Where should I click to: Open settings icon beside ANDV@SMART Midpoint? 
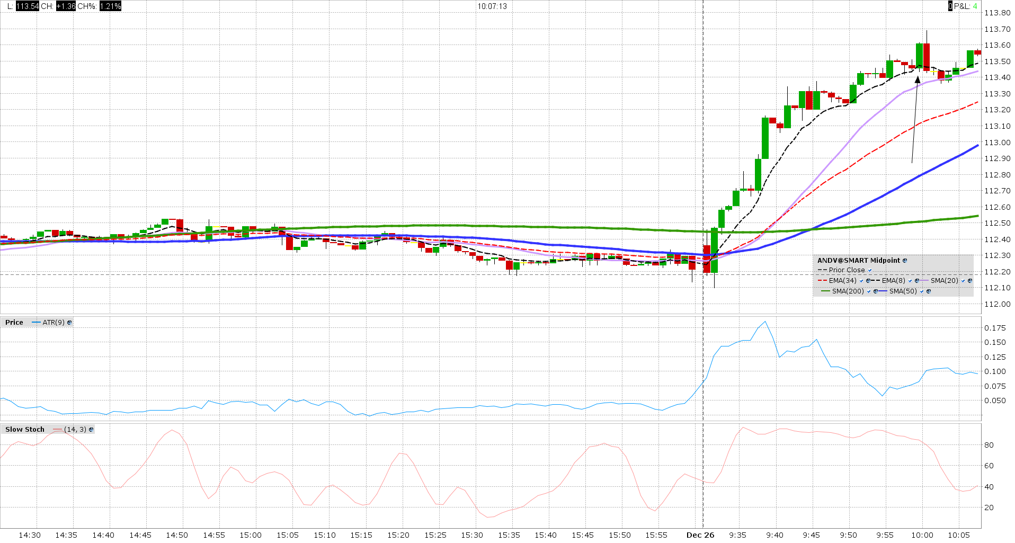tap(905, 261)
